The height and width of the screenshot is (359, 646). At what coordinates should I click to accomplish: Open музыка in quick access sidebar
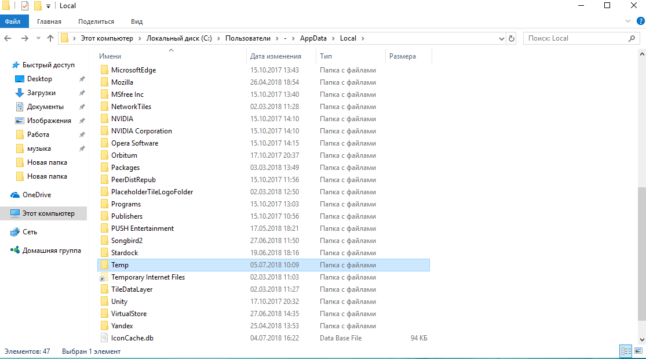coord(39,148)
